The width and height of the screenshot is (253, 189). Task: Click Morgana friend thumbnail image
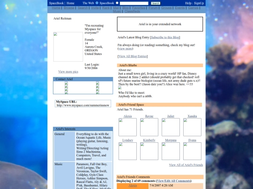[171, 151]
